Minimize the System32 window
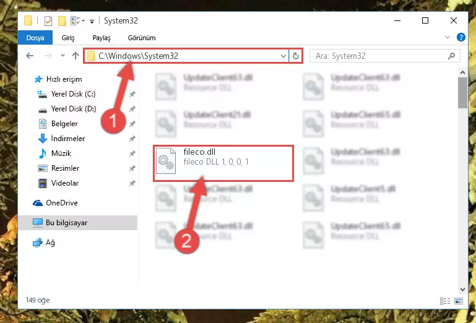 (x=397, y=20)
